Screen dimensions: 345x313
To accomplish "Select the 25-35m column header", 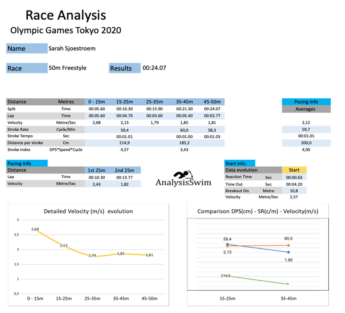I will pos(154,102).
